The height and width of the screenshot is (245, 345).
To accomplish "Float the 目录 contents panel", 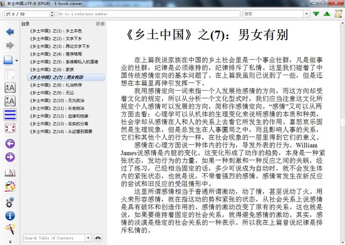I will click(98, 24).
